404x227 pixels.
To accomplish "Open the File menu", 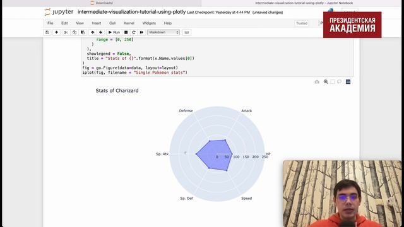I will (50, 23).
